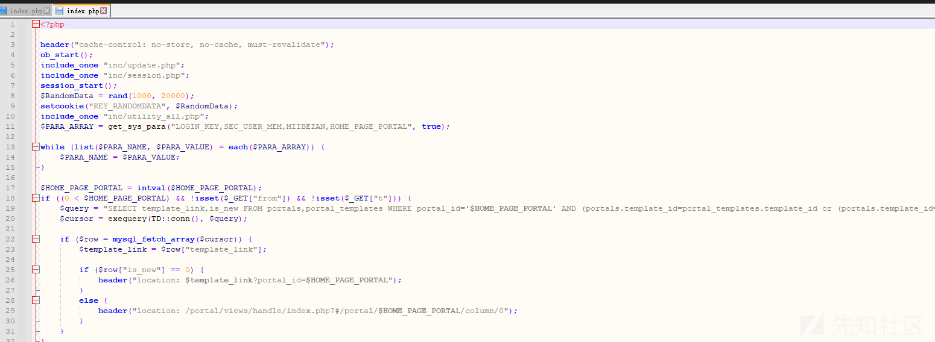
Task: Collapse the while loop fold on line 13
Action: (36, 147)
